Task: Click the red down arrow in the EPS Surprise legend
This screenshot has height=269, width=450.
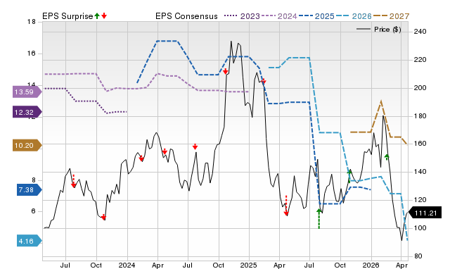Action: [x=104, y=15]
